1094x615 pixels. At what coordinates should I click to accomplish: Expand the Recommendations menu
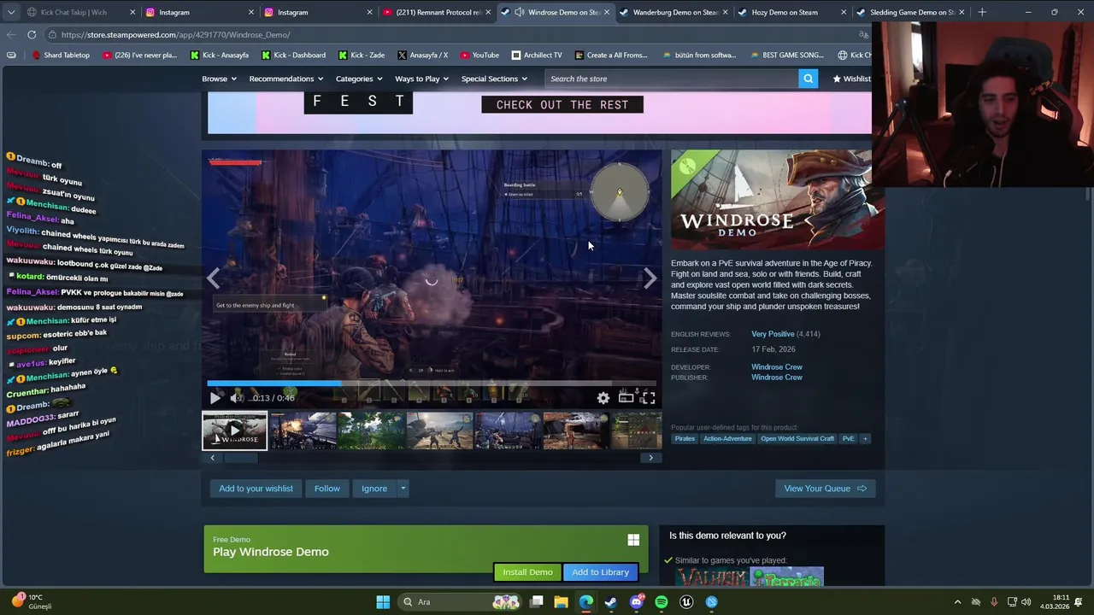coord(285,79)
